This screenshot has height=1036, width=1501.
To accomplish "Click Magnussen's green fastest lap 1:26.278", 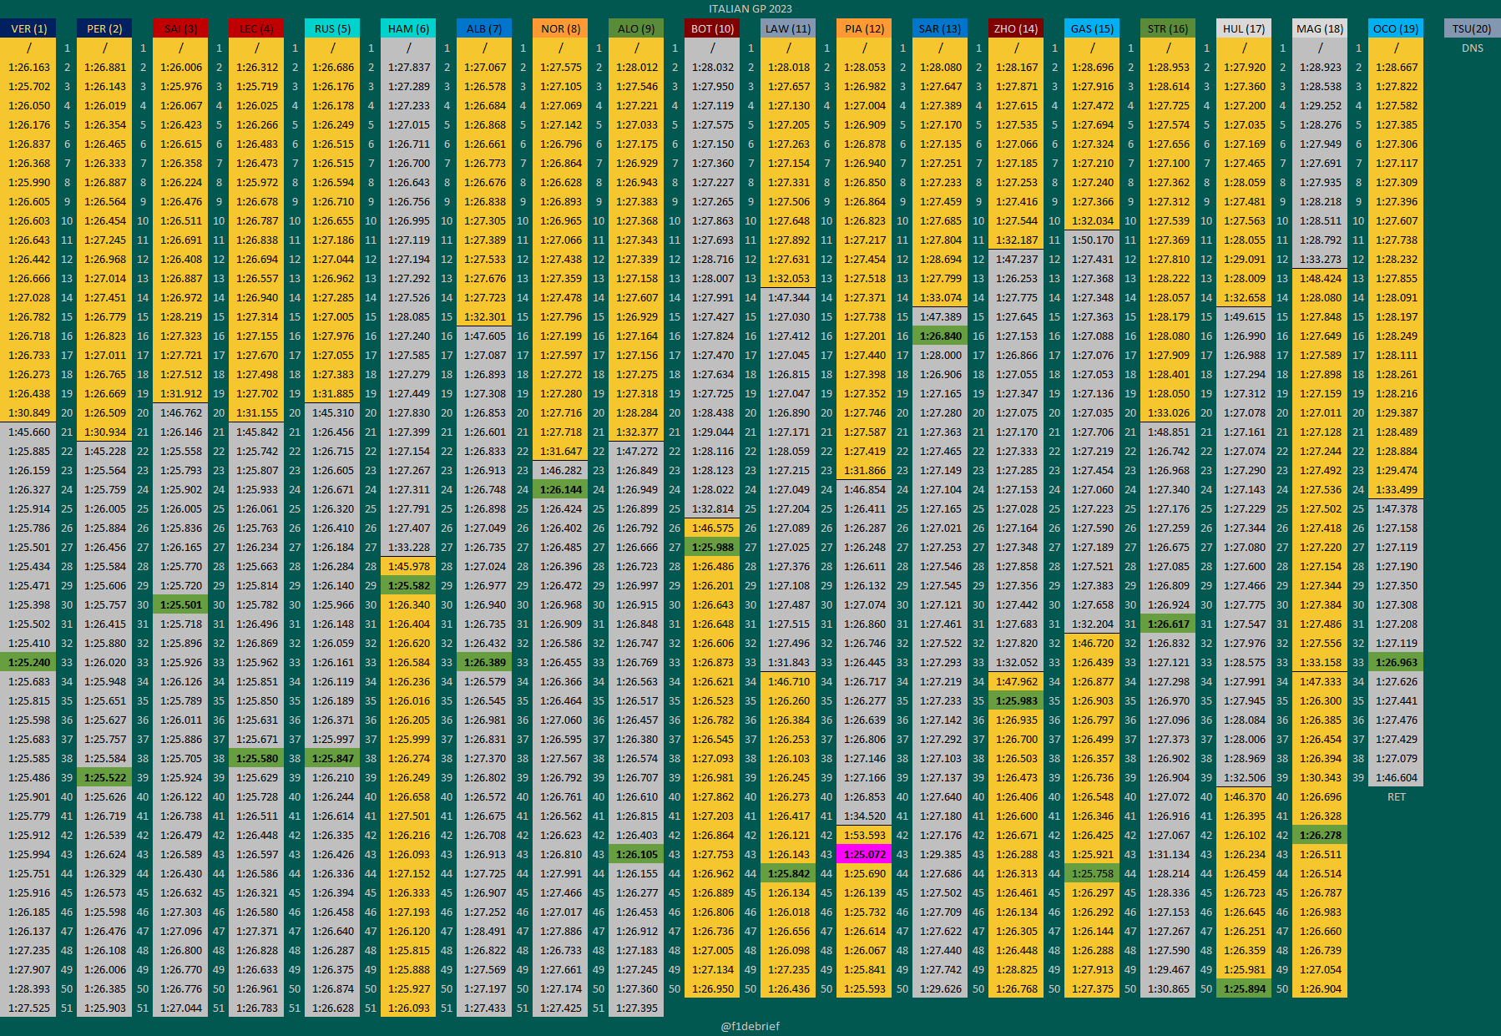I will [1321, 835].
